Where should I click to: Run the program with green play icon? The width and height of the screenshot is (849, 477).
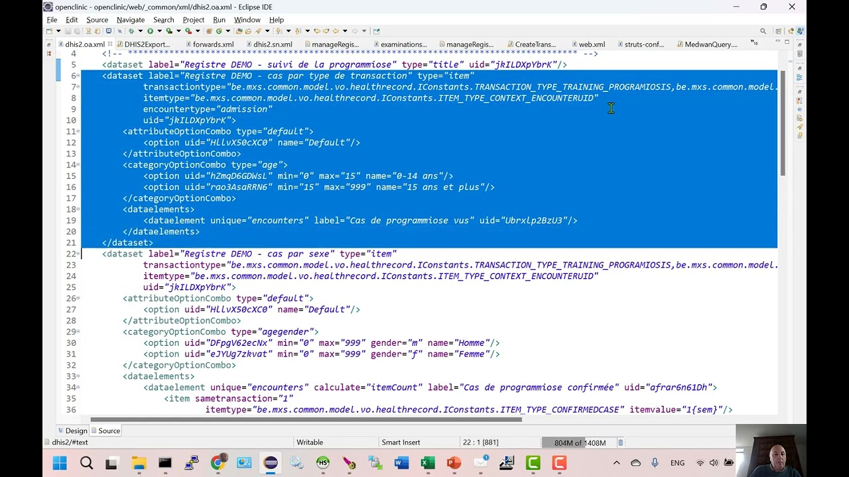click(x=151, y=30)
